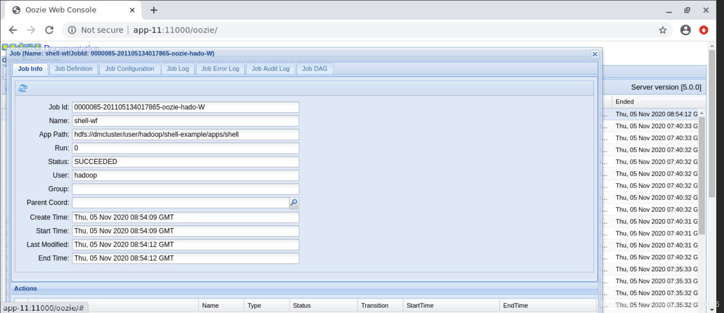
Task: Close the shell-wf job dialog
Action: click(x=594, y=54)
